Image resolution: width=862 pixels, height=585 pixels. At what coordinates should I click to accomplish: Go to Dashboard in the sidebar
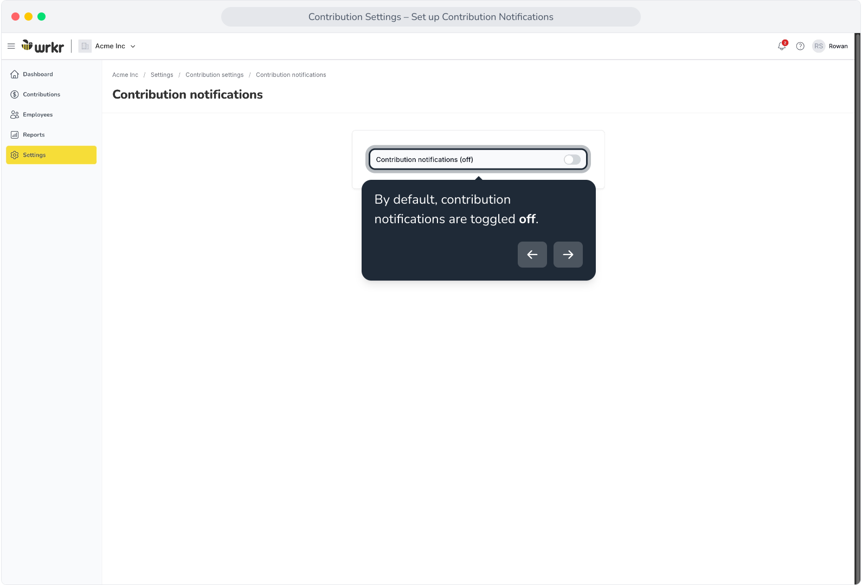tap(51, 74)
